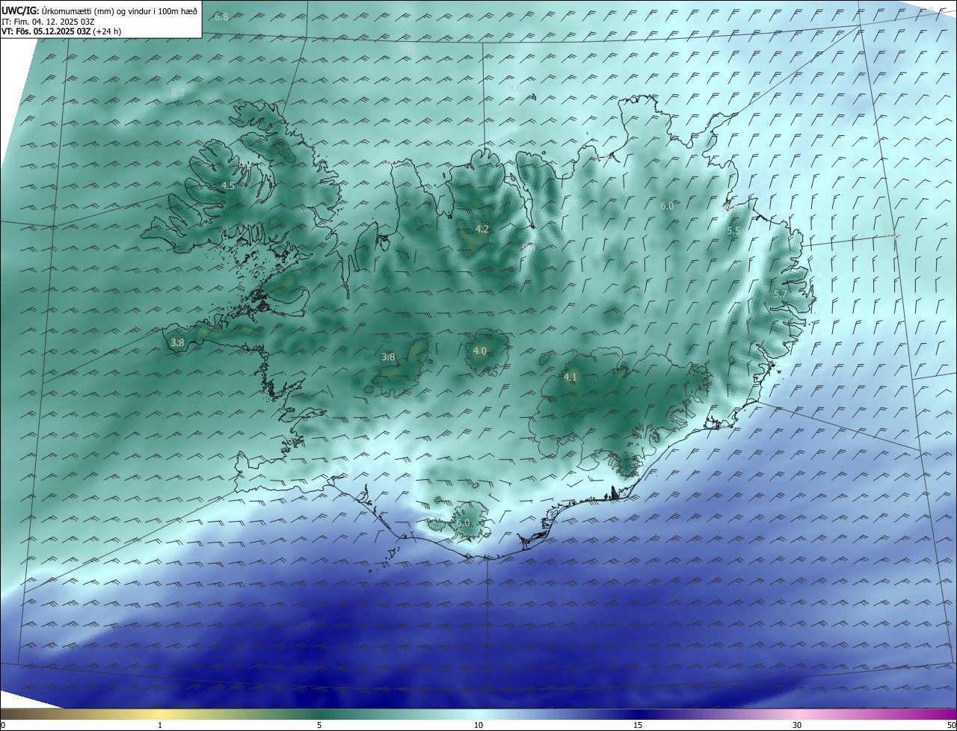
Task: Click the 4.2 value in north Iceland
Action: pos(482,229)
